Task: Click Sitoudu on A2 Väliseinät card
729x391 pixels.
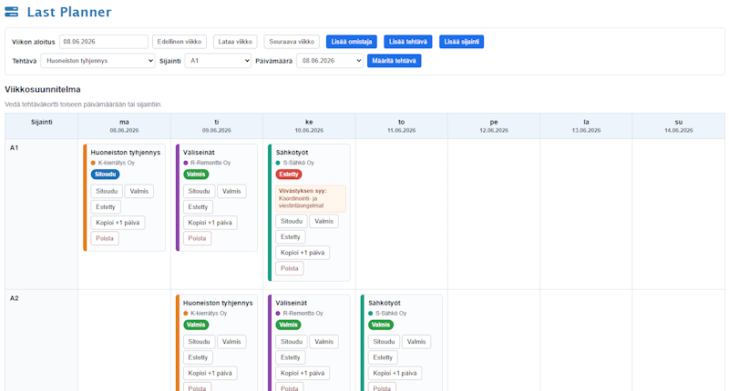Action: coord(292,342)
